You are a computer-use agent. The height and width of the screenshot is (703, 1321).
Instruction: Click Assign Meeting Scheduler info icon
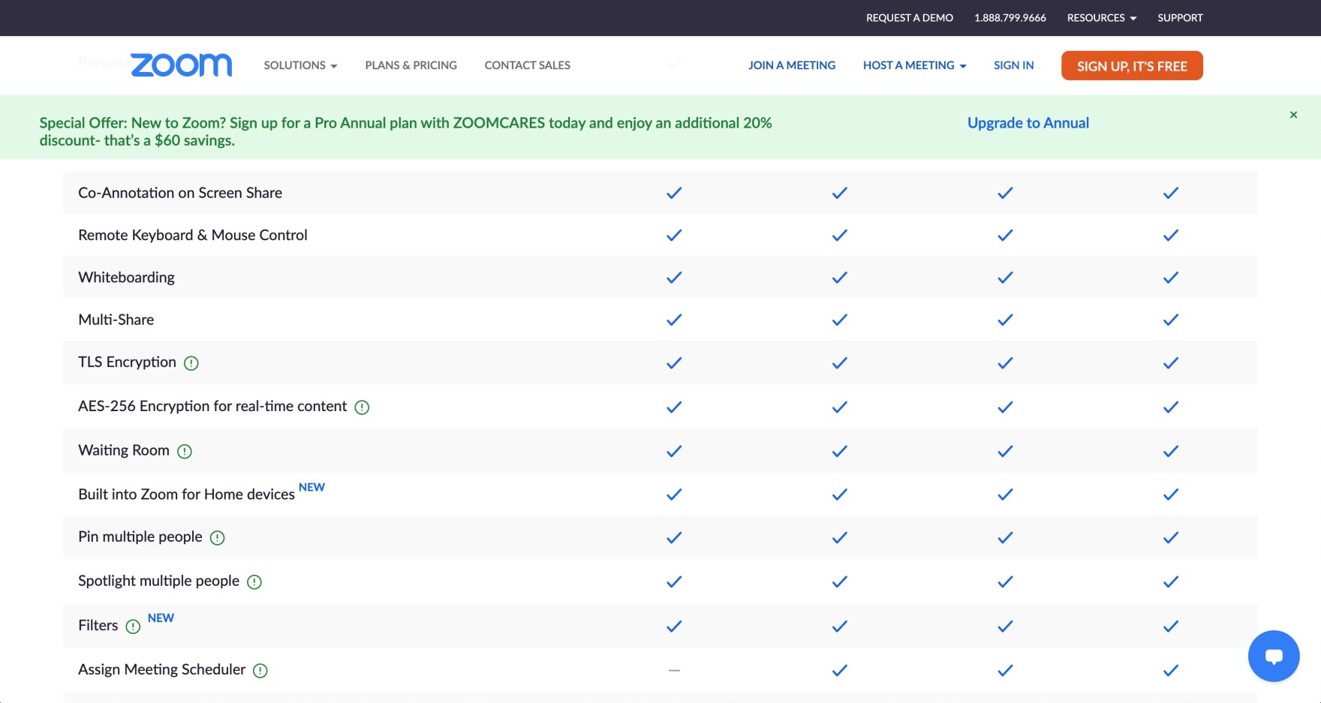click(260, 671)
